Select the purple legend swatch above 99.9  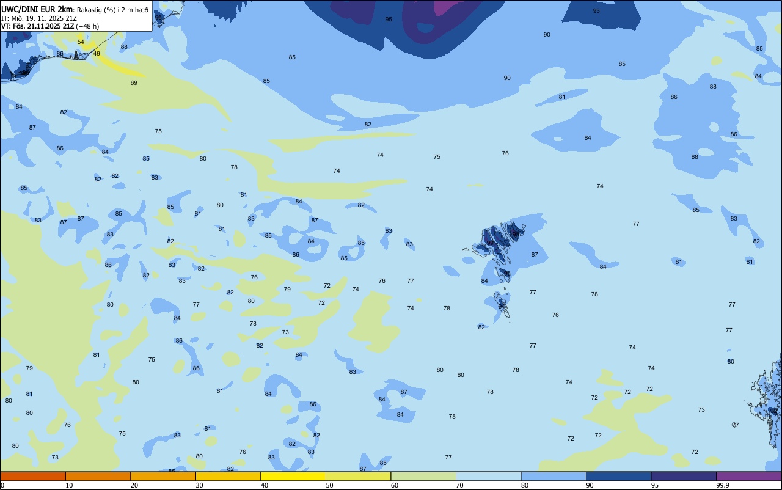748,476
